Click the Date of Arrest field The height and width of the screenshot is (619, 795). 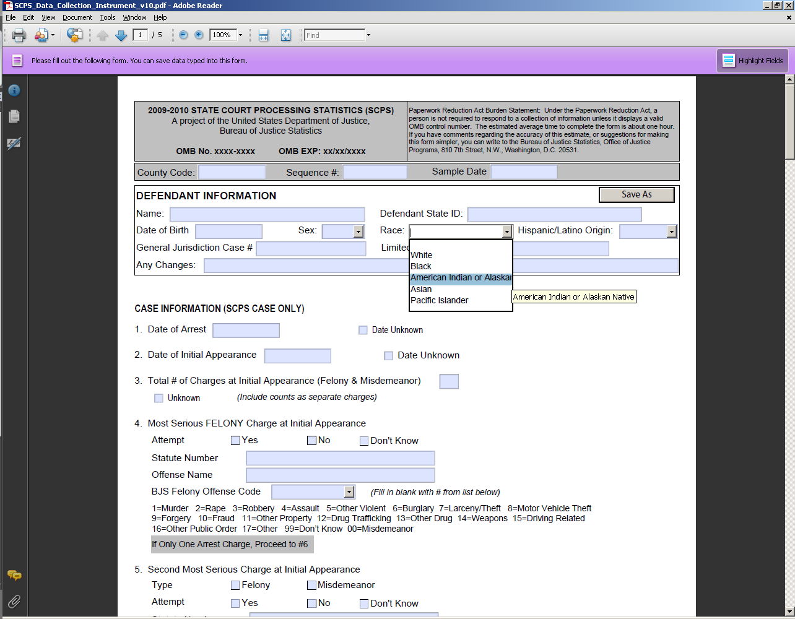pos(246,331)
